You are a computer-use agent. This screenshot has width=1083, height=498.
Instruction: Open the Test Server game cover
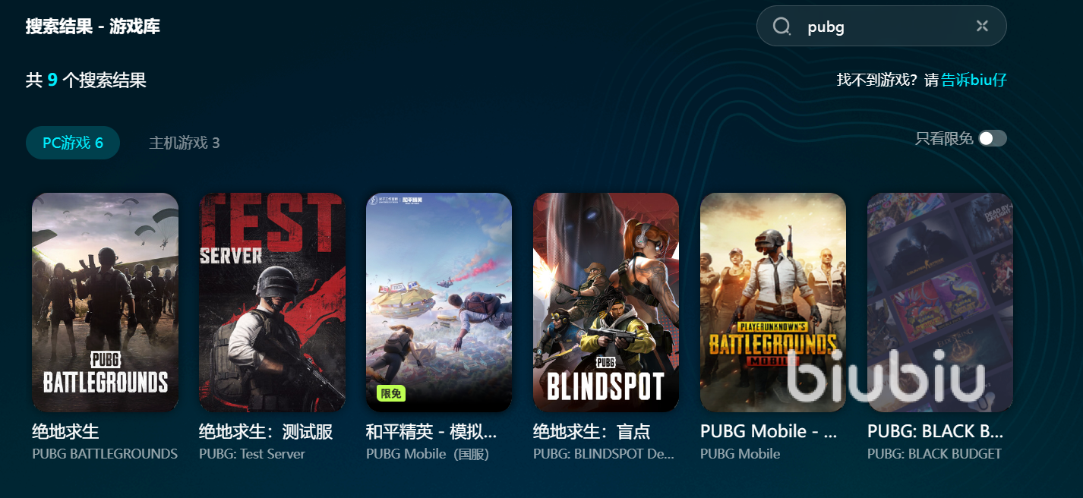click(x=272, y=302)
